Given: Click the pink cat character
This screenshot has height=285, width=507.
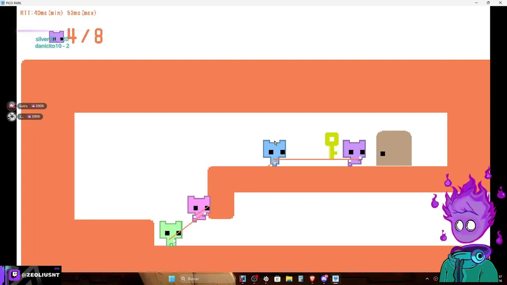Looking at the screenshot, I should tap(199, 208).
